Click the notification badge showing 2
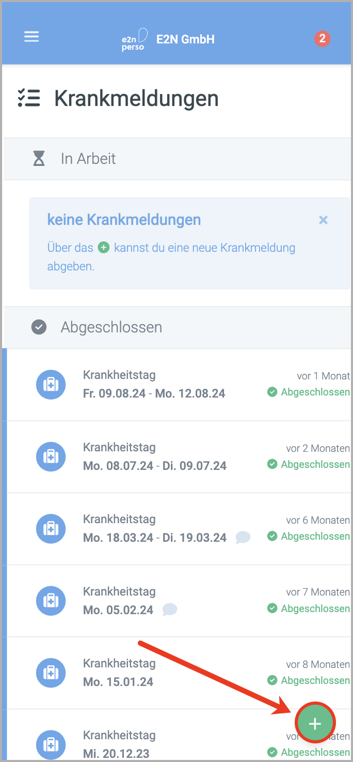Viewport: 353px width, 762px height. [x=322, y=38]
